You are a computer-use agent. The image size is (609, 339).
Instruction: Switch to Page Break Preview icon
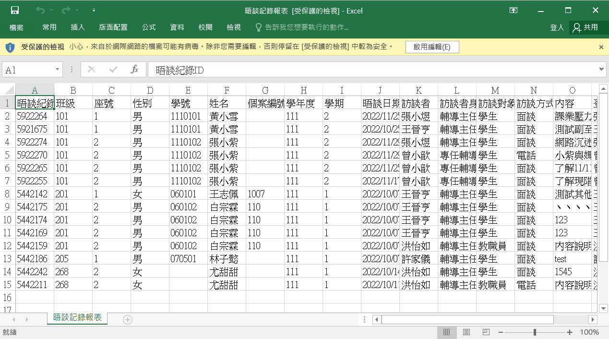tap(486, 332)
